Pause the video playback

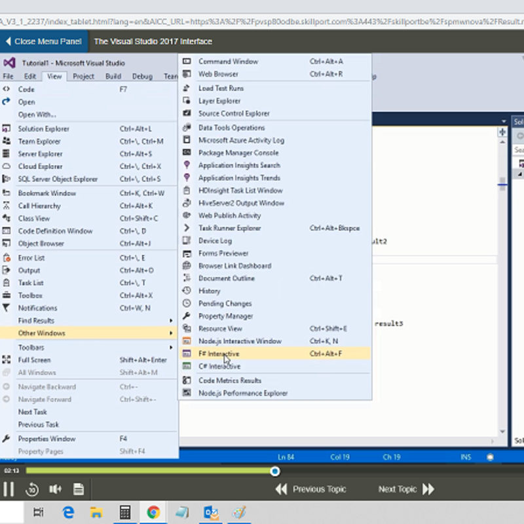(9, 489)
